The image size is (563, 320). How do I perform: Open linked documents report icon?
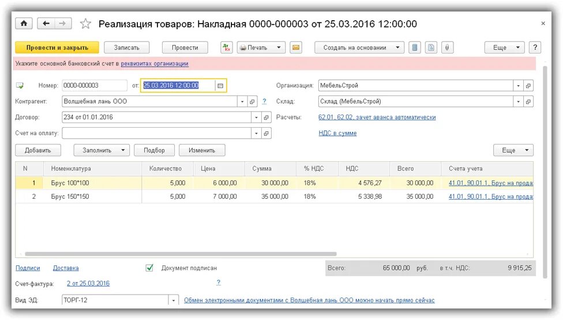[431, 48]
